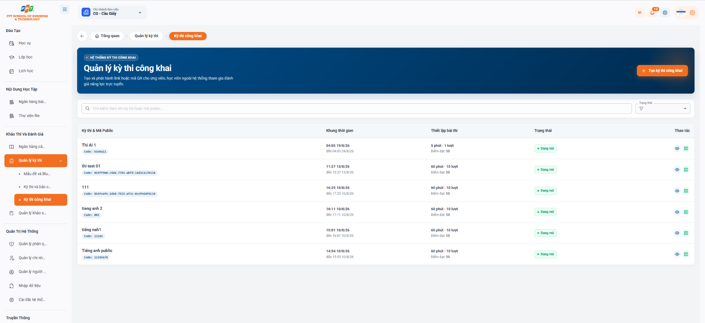This screenshot has height=323, width=705.
Task: Open Quản lý khảo s... sidebar item
Action: (x=36, y=213)
